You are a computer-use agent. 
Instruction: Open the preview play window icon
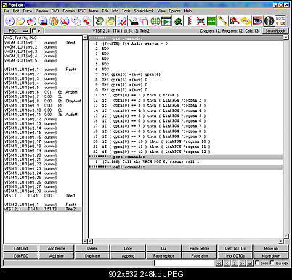(x=166, y=21)
